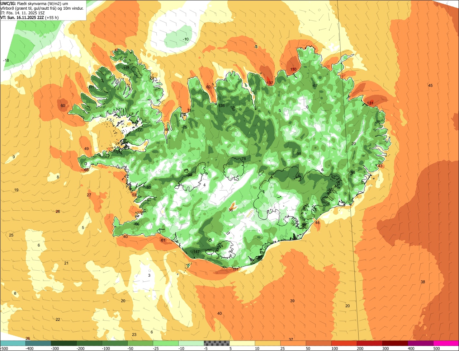Click the legend swatch between -100 and -50
The width and height of the screenshot is (459, 351).
click(x=115, y=343)
